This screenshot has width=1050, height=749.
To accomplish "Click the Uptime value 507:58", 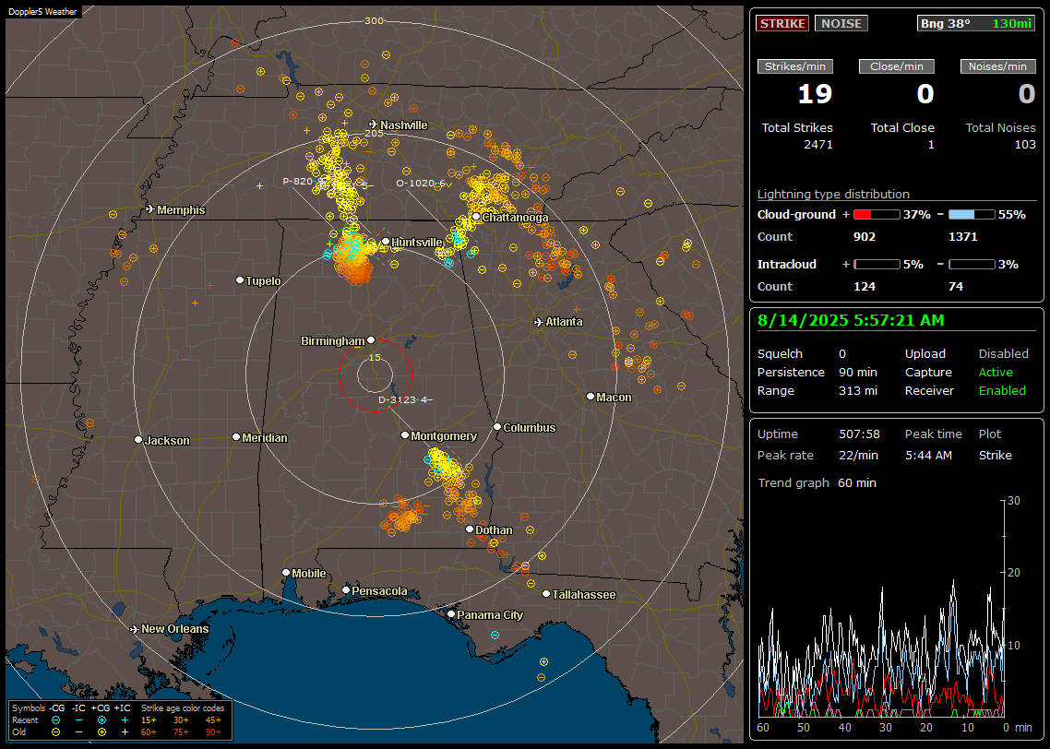I will (859, 434).
